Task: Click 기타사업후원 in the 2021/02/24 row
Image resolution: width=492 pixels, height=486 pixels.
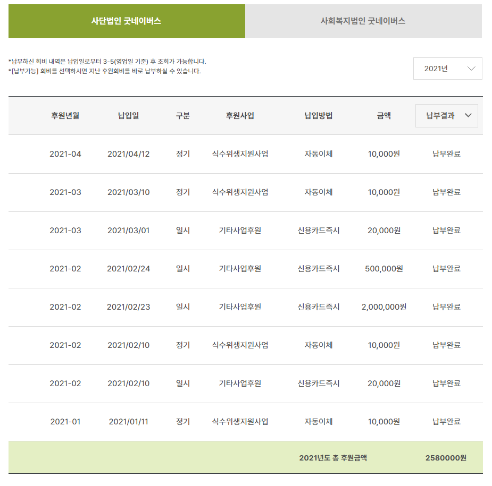Action: (240, 269)
